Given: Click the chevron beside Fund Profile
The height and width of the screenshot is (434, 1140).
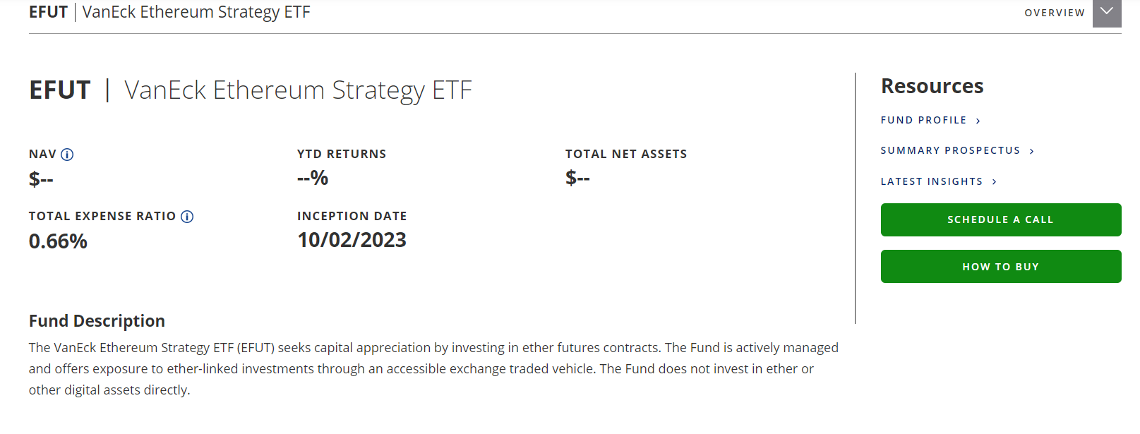Looking at the screenshot, I should click(978, 121).
